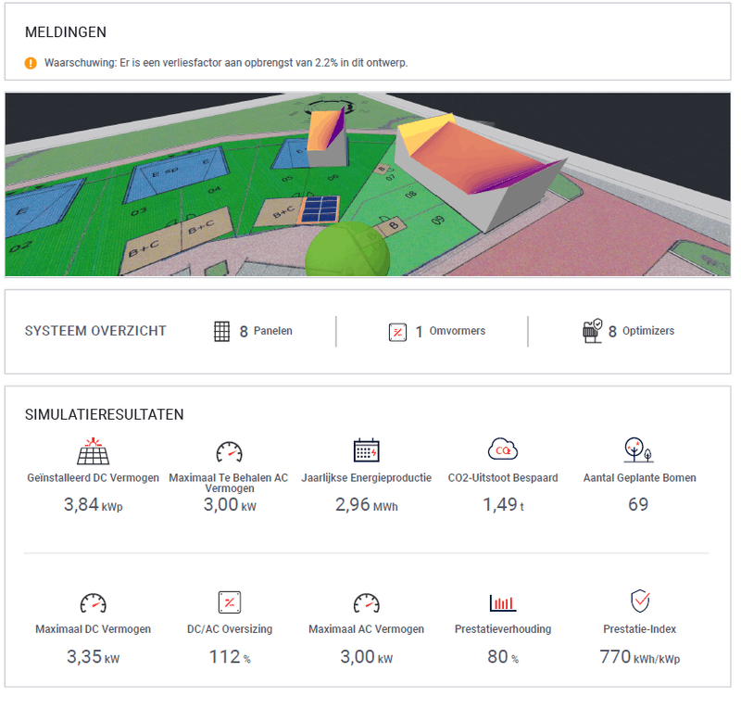The image size is (741, 709).
Task: Click the bar chart icon above Prestatieverhouding
Action: [502, 602]
